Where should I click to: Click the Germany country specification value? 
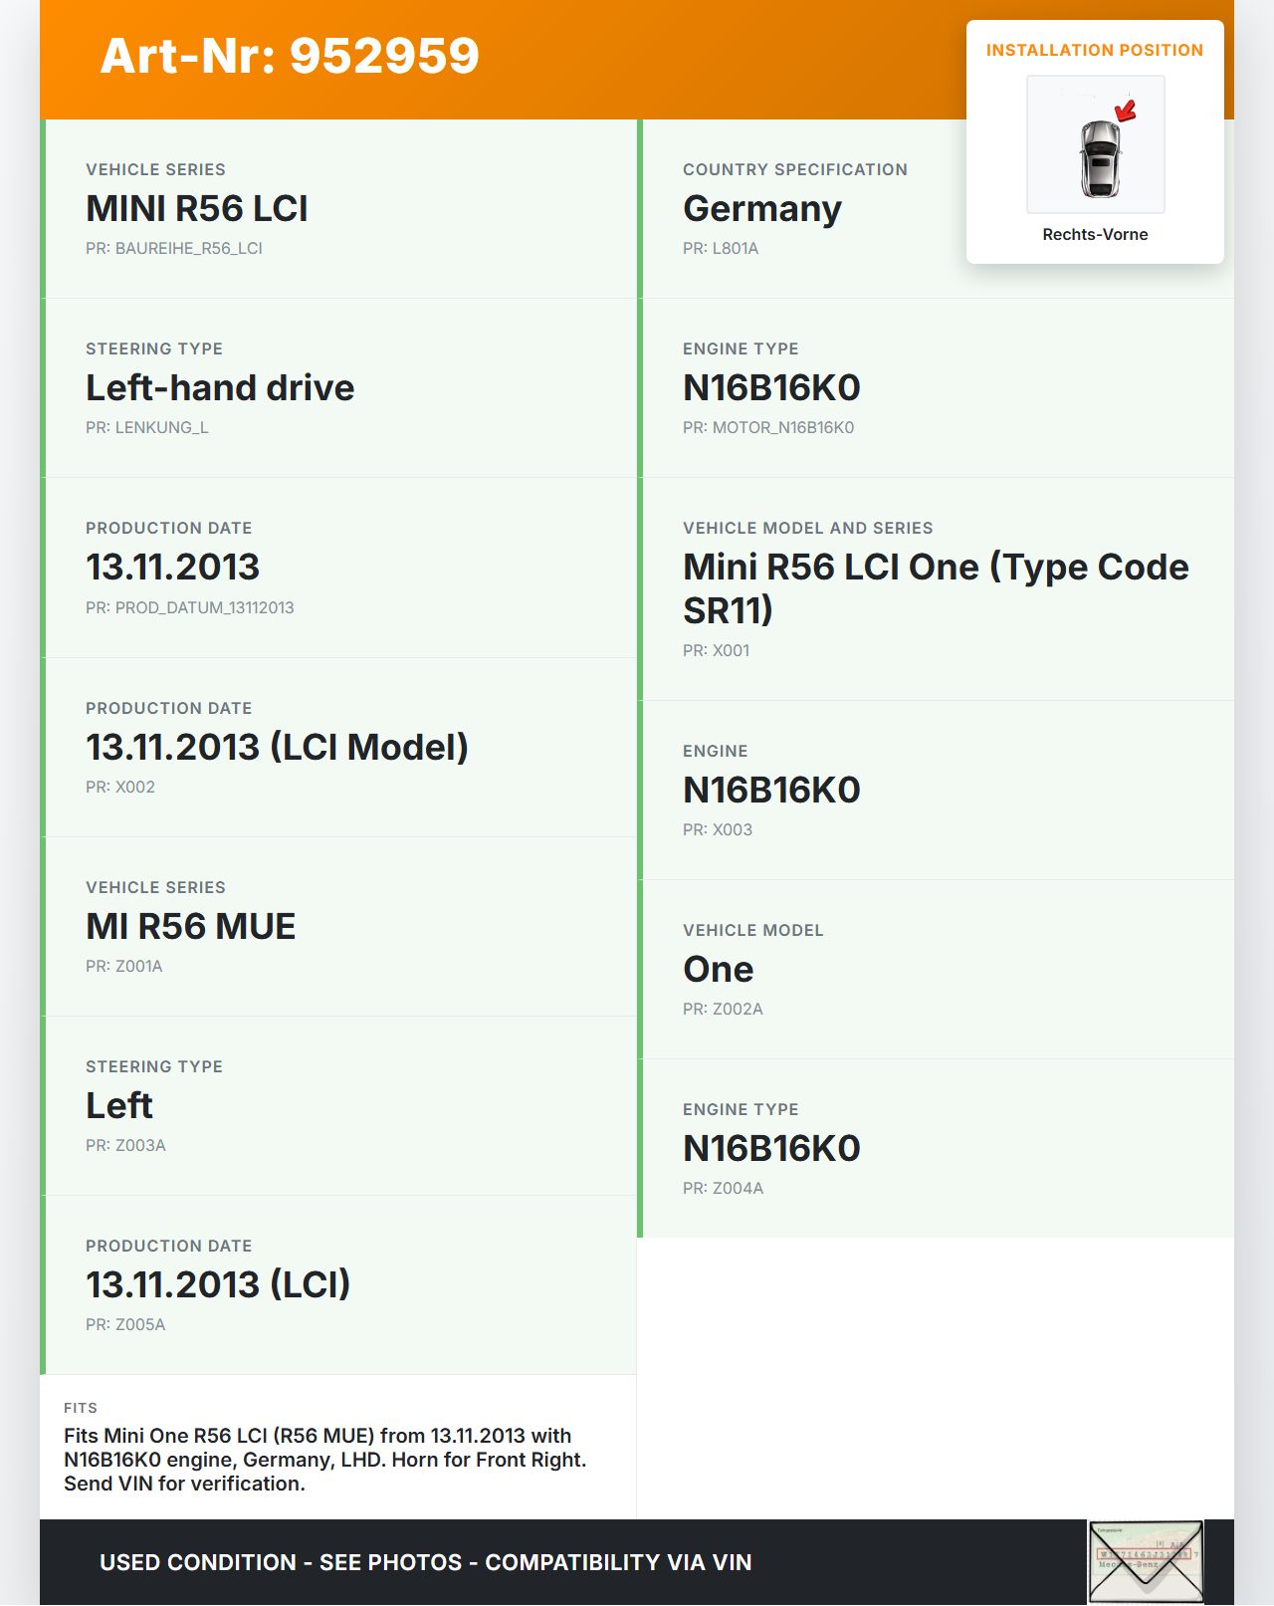click(x=762, y=209)
